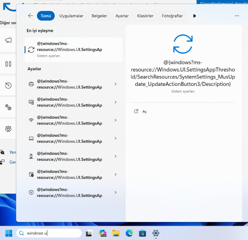Expand the Wi-Fi result chevron
The image size is (248, 240).
click(115, 120)
